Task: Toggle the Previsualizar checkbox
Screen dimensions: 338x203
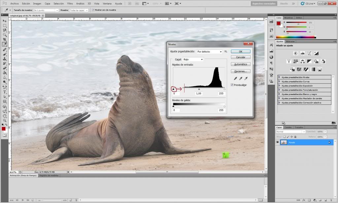Action: (x=232, y=85)
